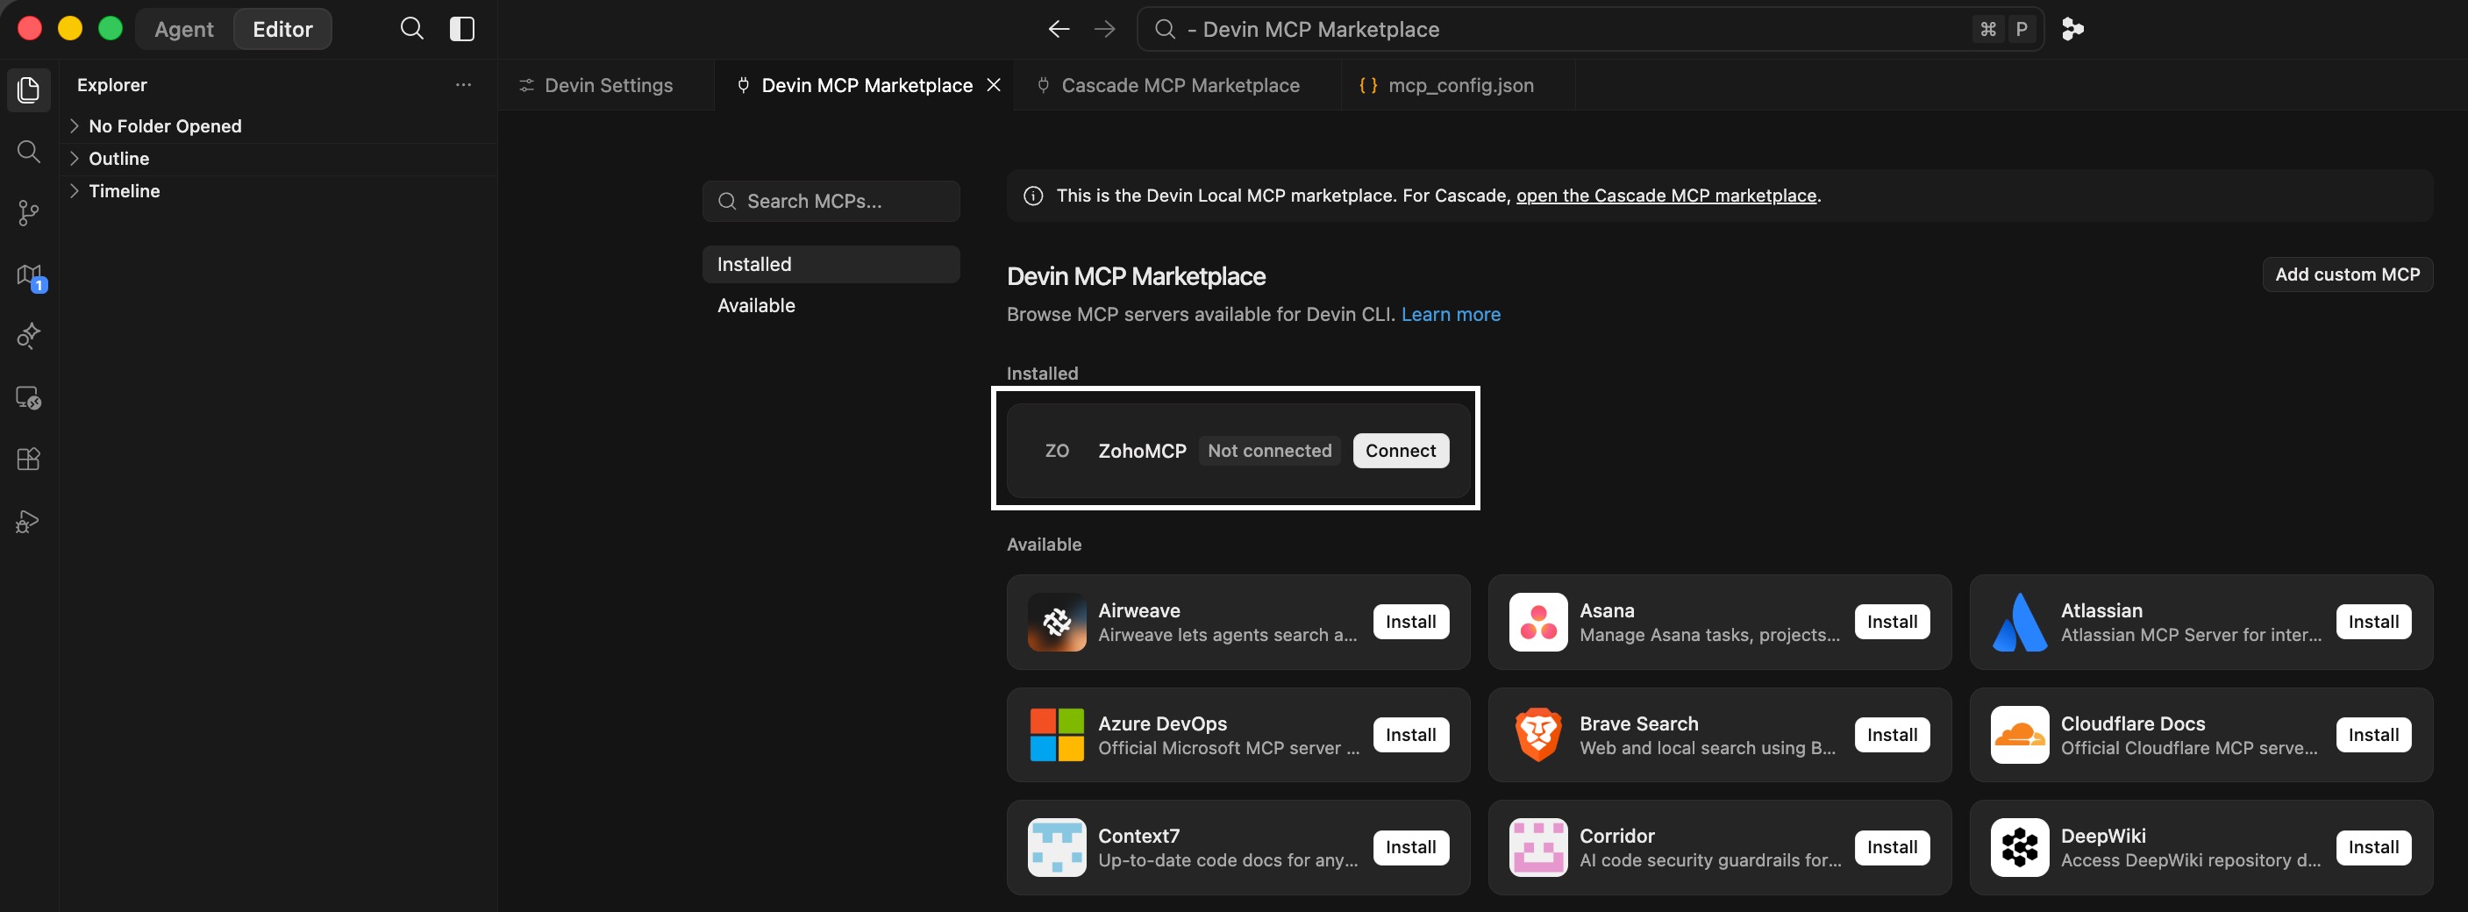Click Add custom MCP button
This screenshot has height=912, width=2468.
[x=2347, y=274]
